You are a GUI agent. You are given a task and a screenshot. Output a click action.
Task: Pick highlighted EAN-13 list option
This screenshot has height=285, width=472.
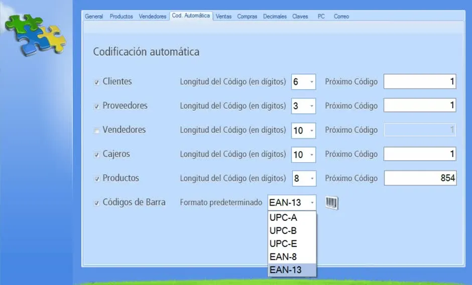point(292,269)
